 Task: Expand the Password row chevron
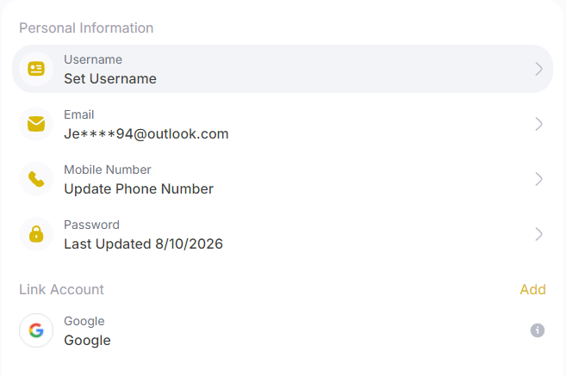(538, 234)
